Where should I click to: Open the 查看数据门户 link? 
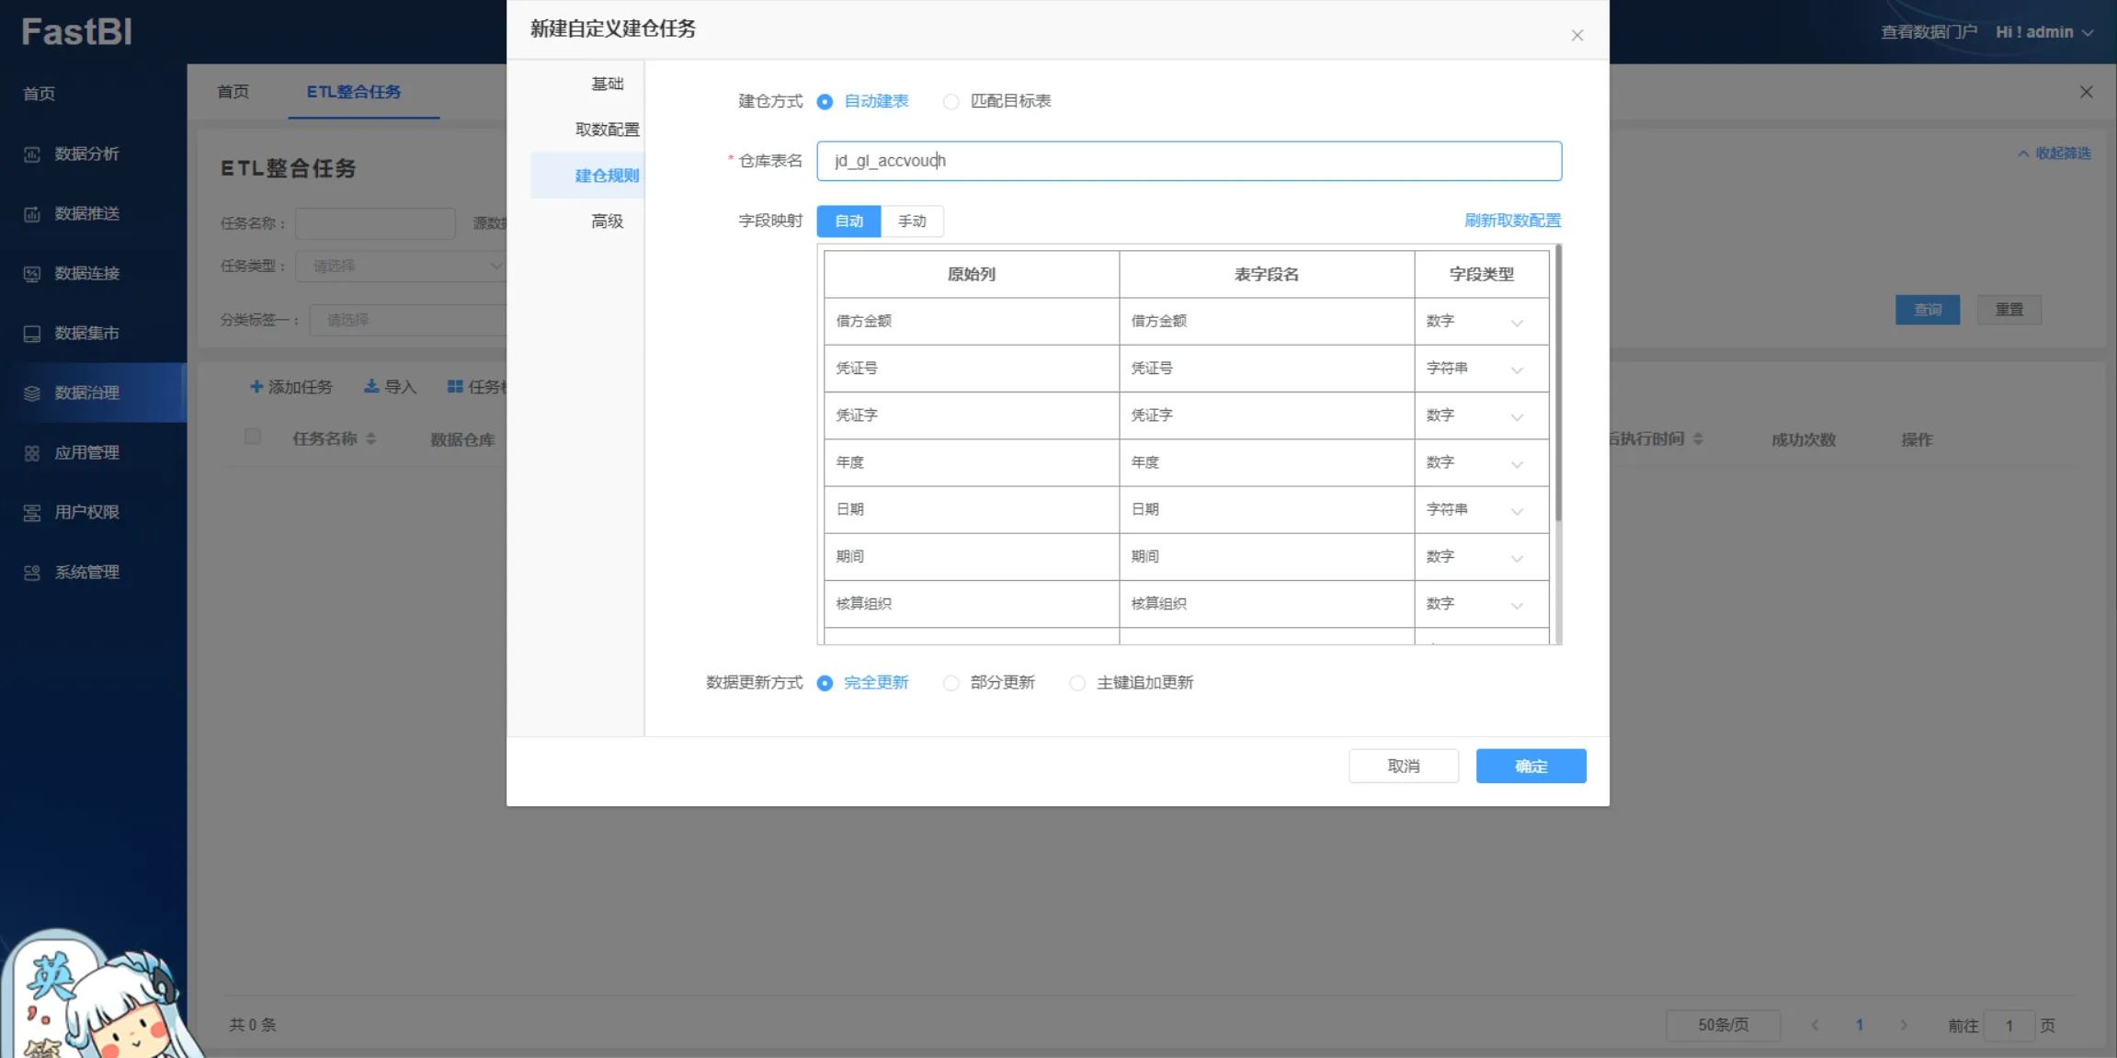click(1929, 32)
